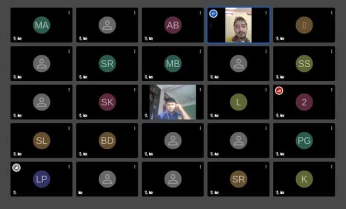Click the blue speaking indicator on the live video tile
This screenshot has height=209, width=346.
213,14
